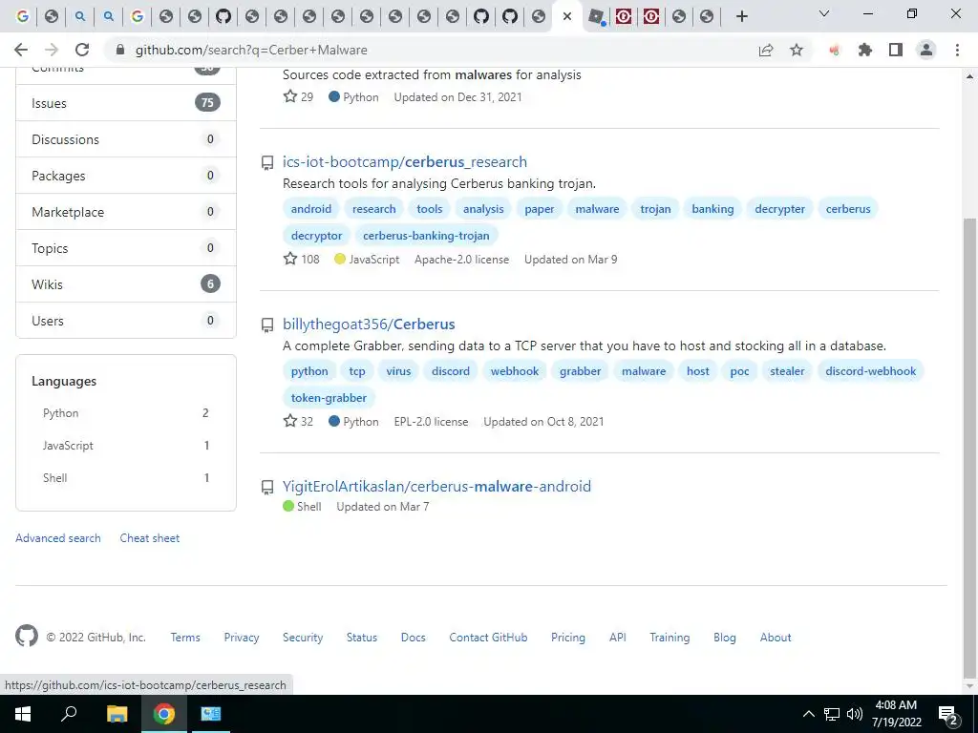The image size is (978, 733).
Task: Toggle the Chrome side panel
Action: (896, 50)
